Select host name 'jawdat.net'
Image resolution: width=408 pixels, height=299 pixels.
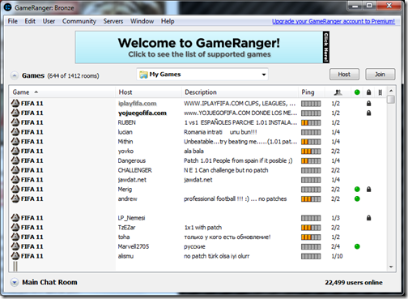132,180
